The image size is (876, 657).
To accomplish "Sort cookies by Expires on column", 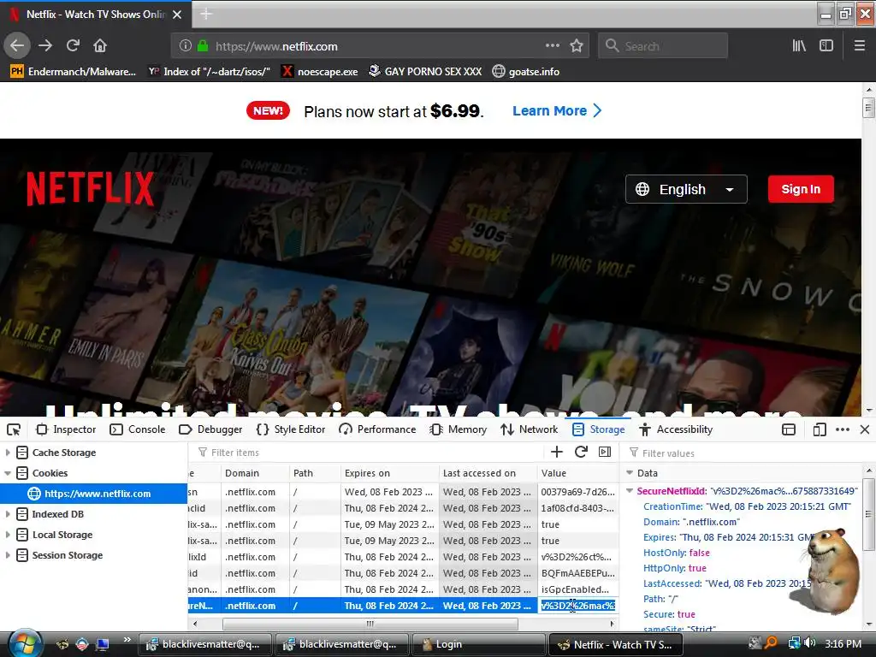I will 389,473.
